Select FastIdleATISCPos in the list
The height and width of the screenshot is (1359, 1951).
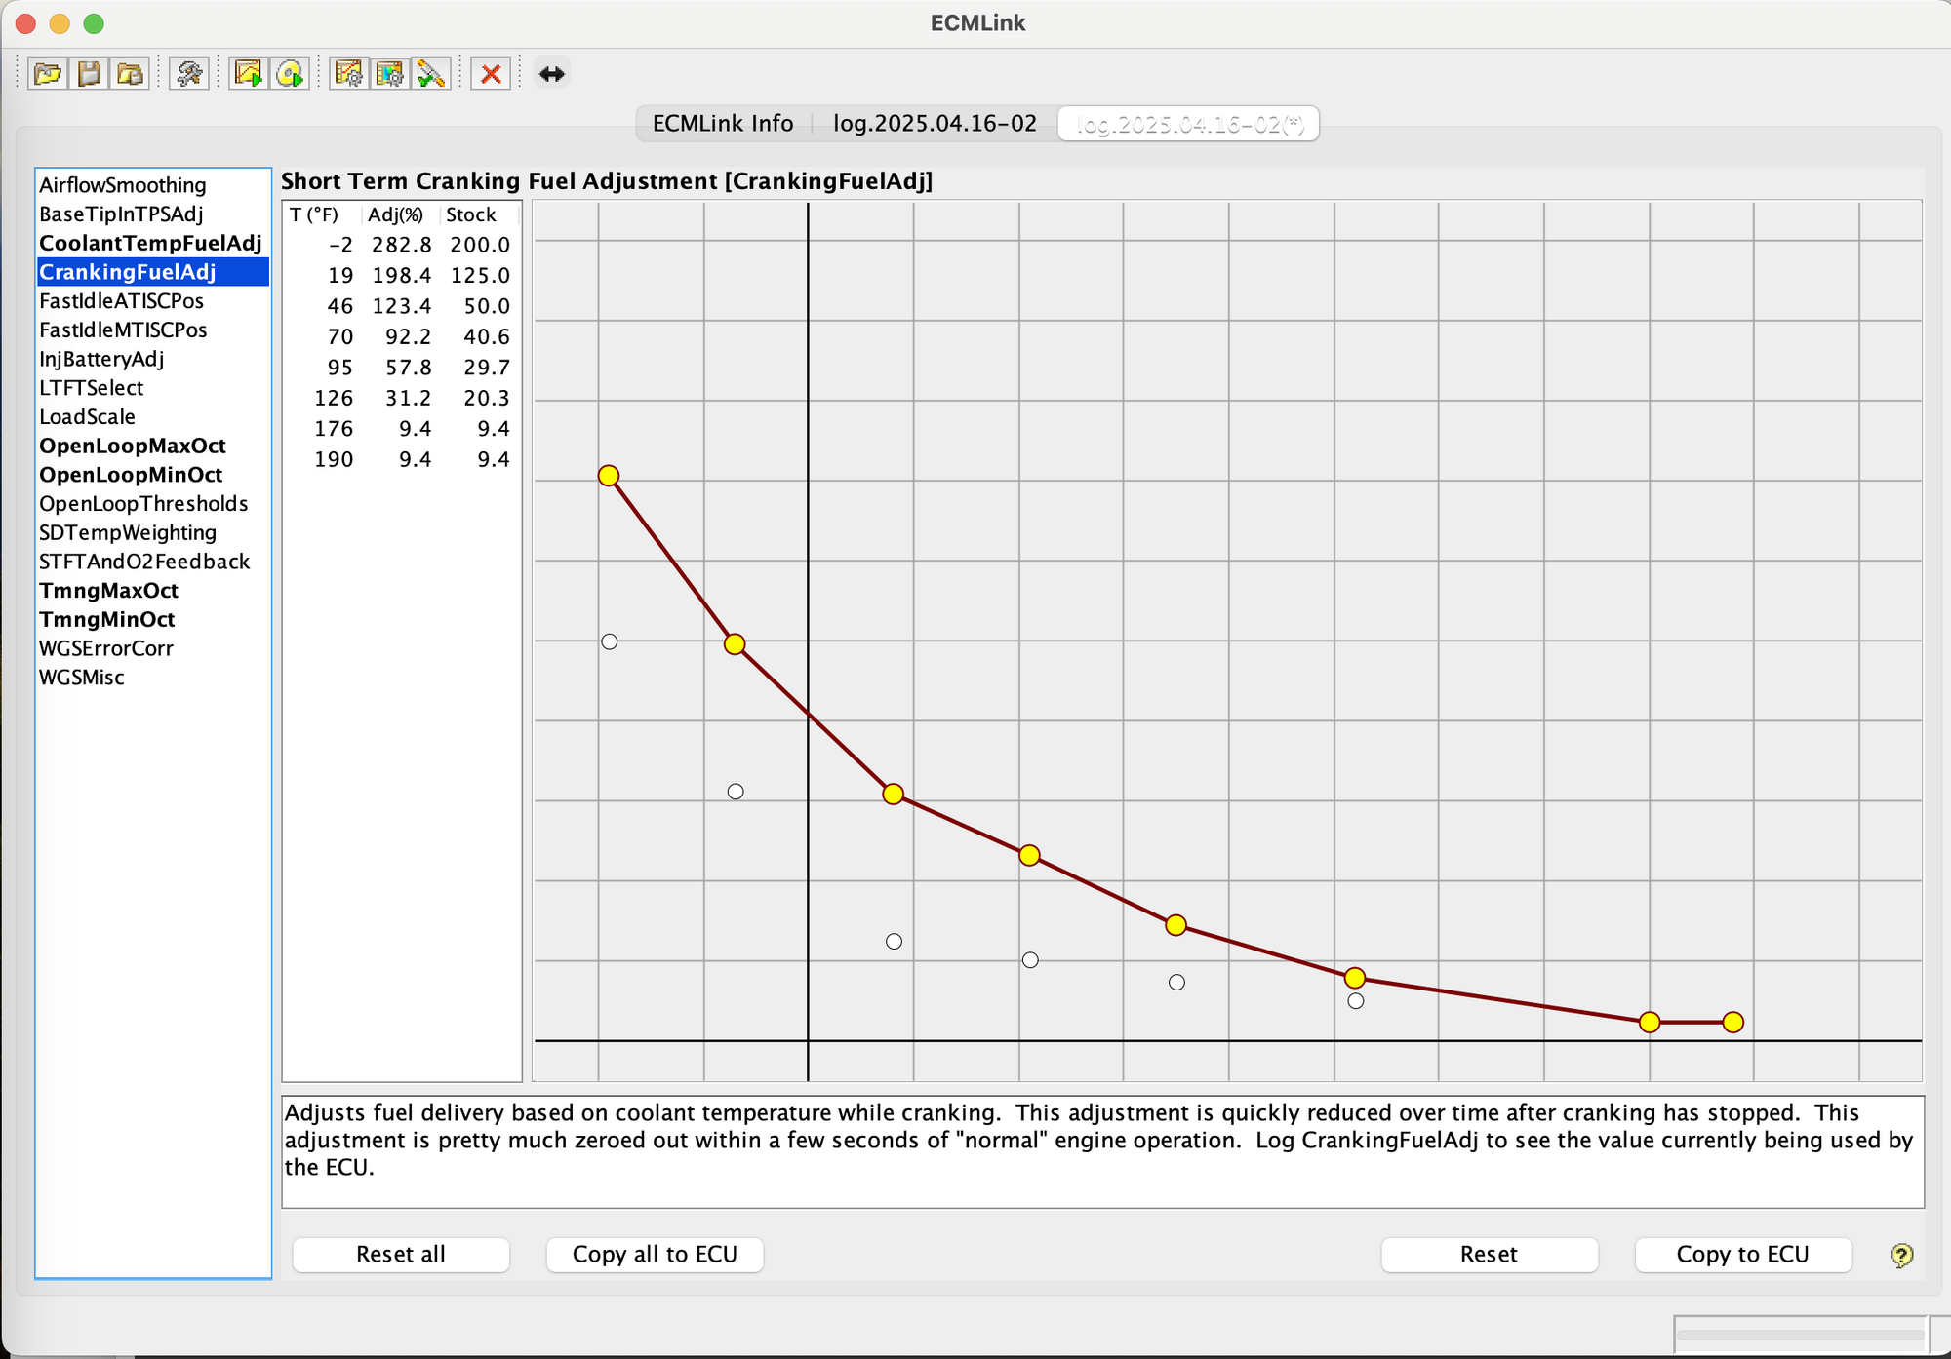click(x=152, y=301)
